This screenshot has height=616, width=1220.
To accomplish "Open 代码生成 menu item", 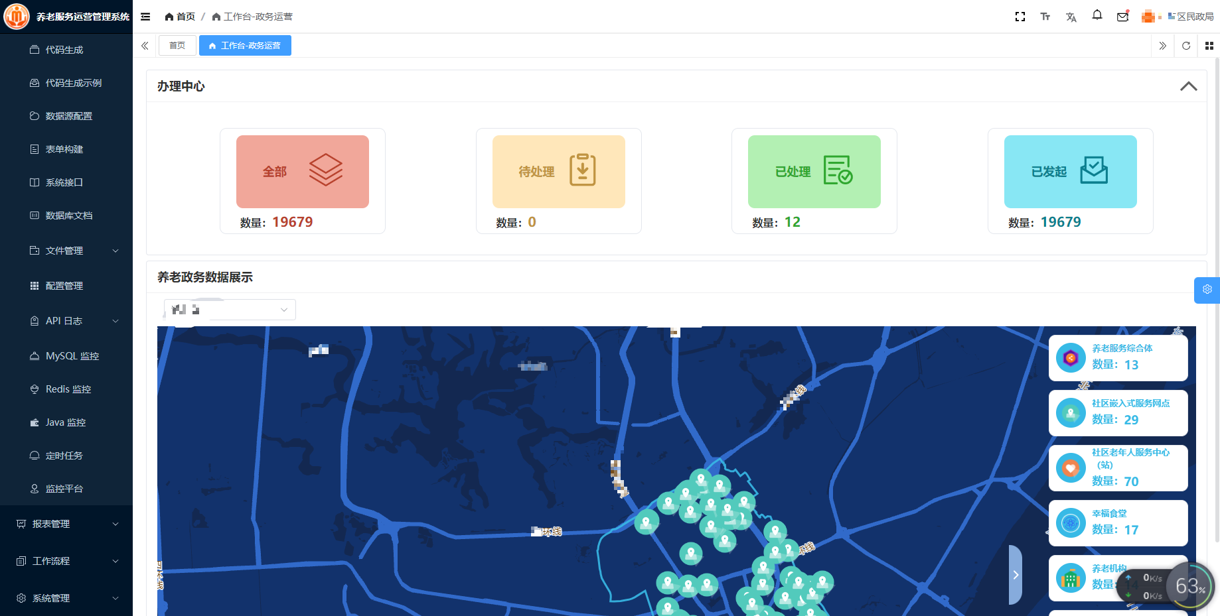I will pyautogui.click(x=66, y=50).
